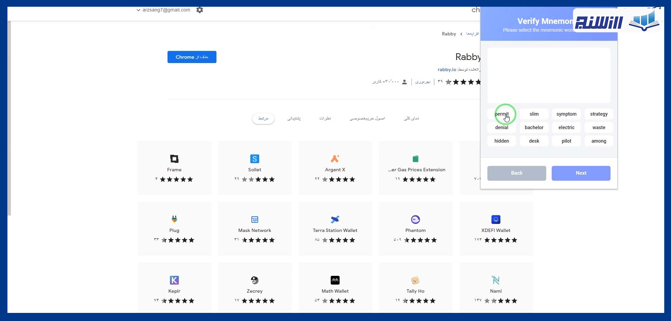Select the mnemonic word electric

pyautogui.click(x=567, y=127)
